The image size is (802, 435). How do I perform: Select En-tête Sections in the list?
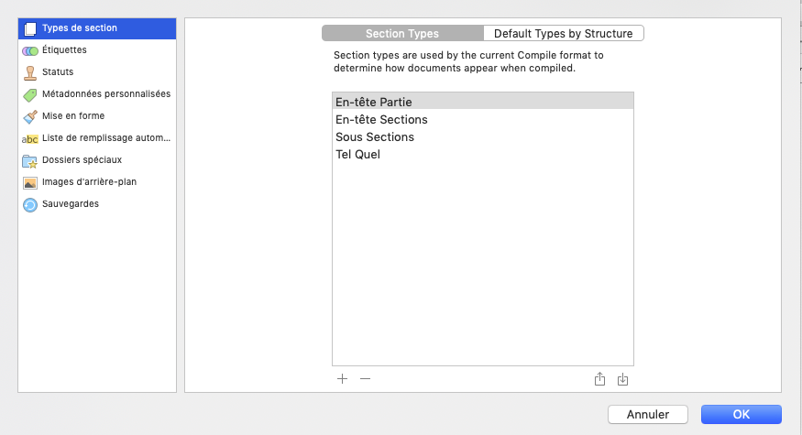[482, 119]
